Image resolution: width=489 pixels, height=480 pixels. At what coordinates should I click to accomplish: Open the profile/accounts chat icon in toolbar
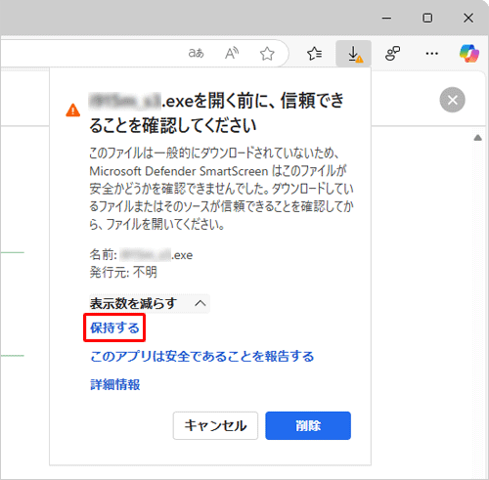click(x=392, y=53)
